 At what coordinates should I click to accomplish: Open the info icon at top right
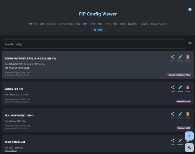tap(190, 10)
